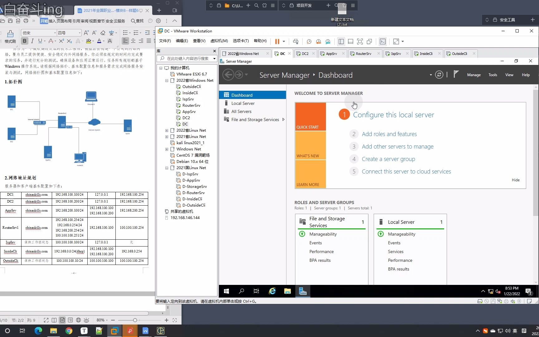This screenshot has height=337, width=539.
Task: Toggle character shading button in WPS
Action: 110,41
